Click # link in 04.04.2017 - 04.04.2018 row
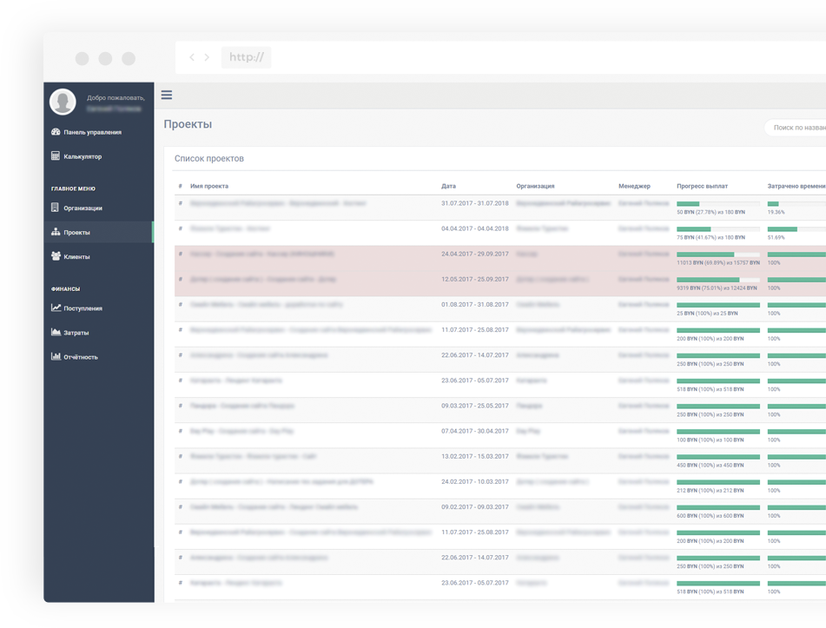826x628 pixels. [x=180, y=228]
